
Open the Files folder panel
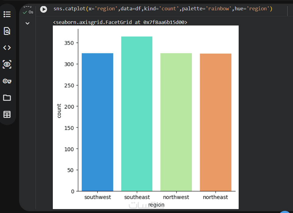7,98
